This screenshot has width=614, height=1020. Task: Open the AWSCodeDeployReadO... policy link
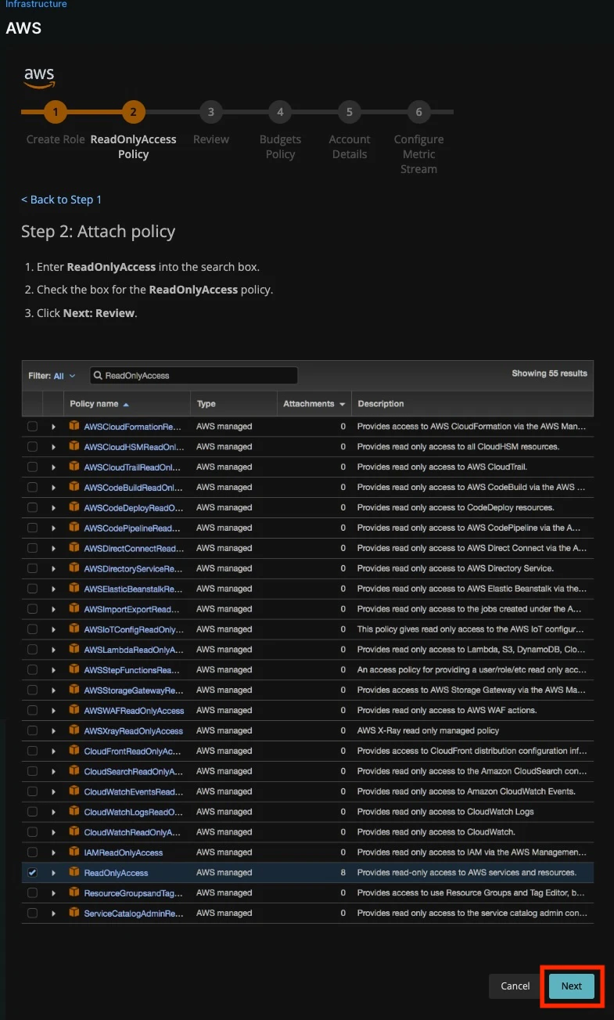[134, 508]
